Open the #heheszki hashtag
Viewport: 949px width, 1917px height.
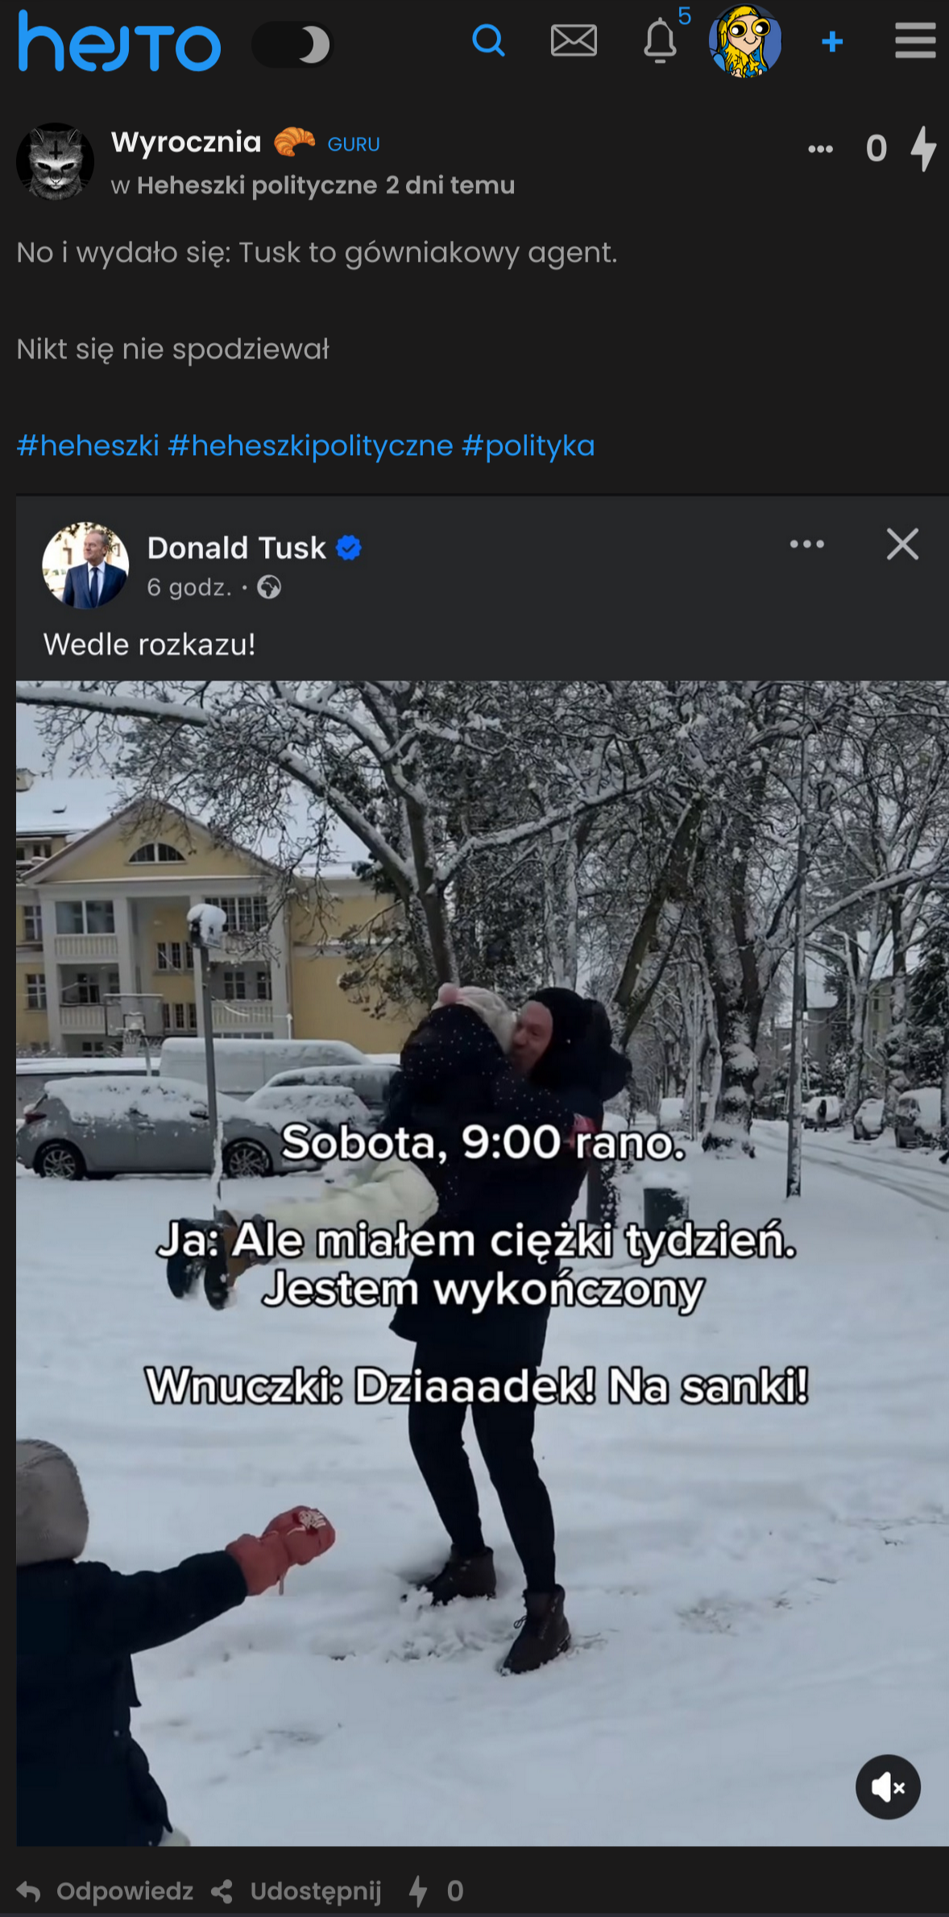[x=88, y=445]
